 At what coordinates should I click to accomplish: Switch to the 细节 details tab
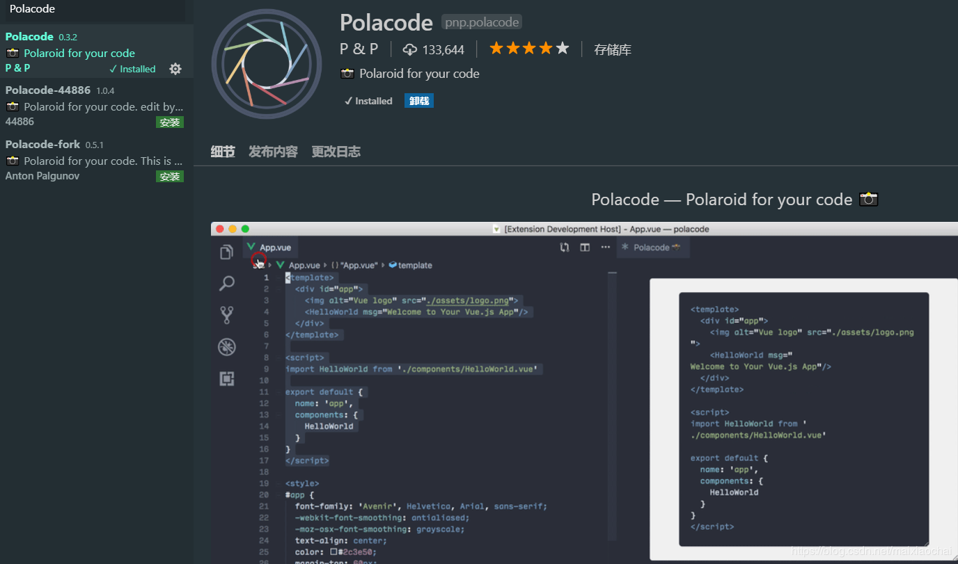click(x=223, y=152)
